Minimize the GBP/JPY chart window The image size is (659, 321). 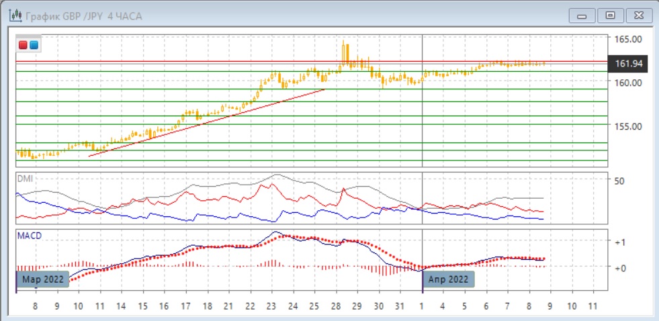(582, 15)
